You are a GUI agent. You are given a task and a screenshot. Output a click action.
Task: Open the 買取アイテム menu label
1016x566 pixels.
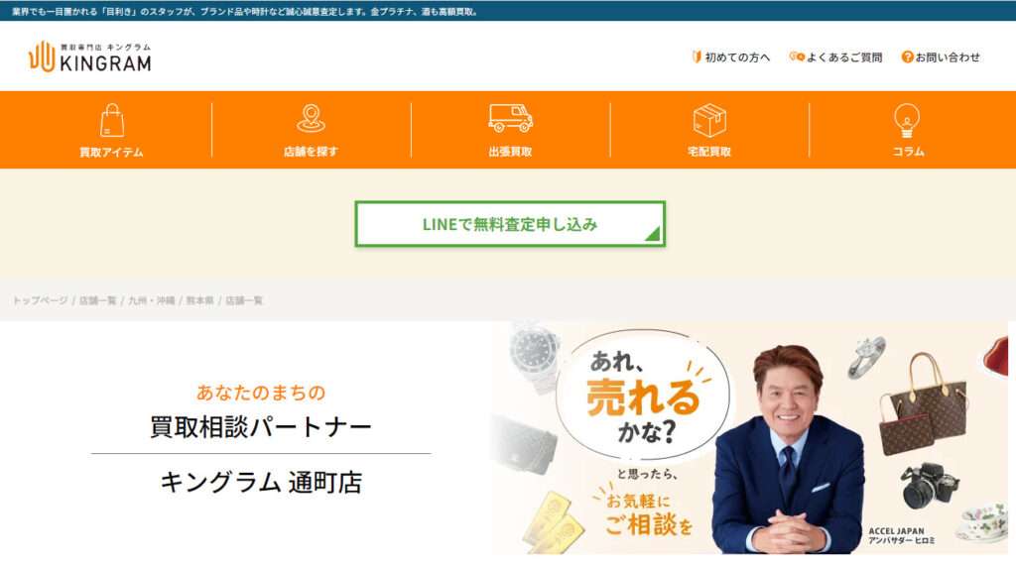(111, 153)
